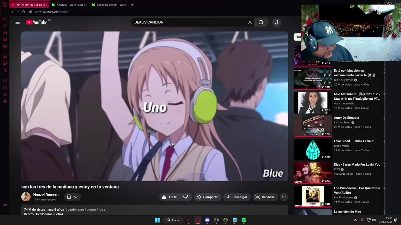Screen dimensions: 401x225
Task: Run search with magnifying glass button
Action: pyautogui.click(x=261, y=22)
